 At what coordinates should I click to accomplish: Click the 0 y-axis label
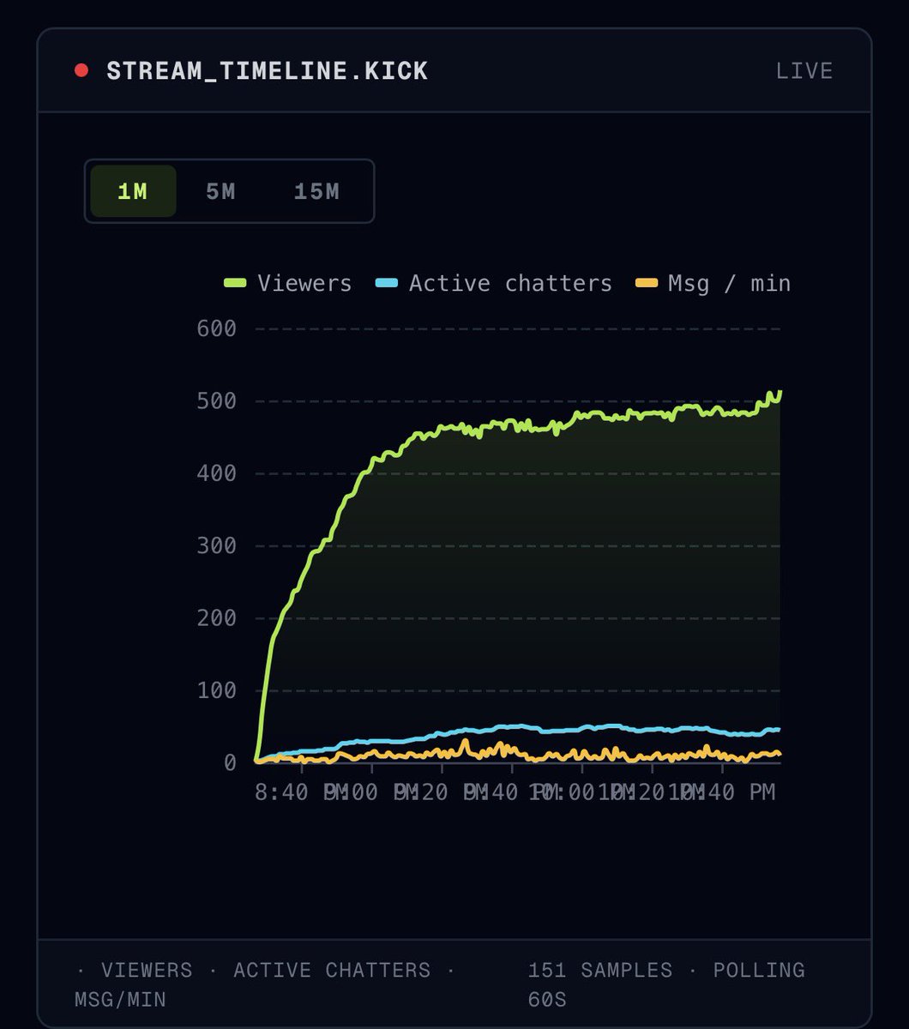pos(230,762)
